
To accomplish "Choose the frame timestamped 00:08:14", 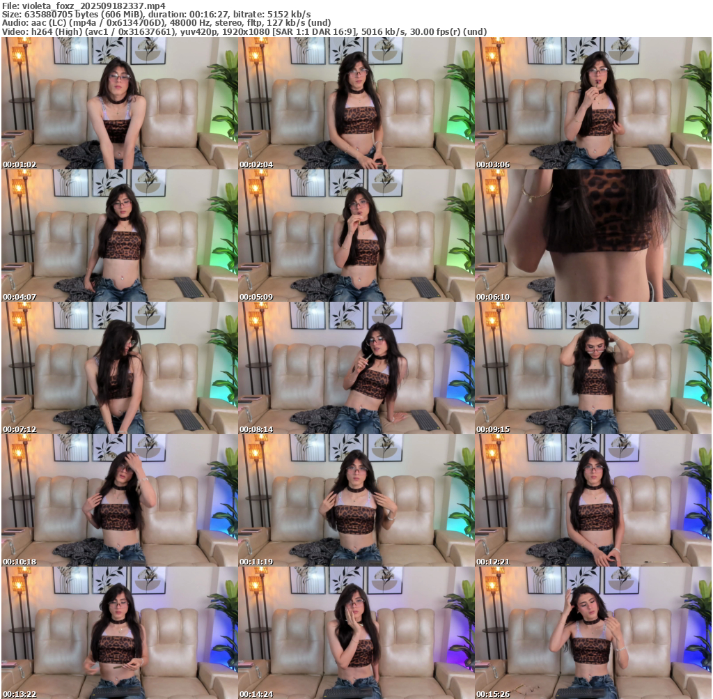I will (356, 368).
